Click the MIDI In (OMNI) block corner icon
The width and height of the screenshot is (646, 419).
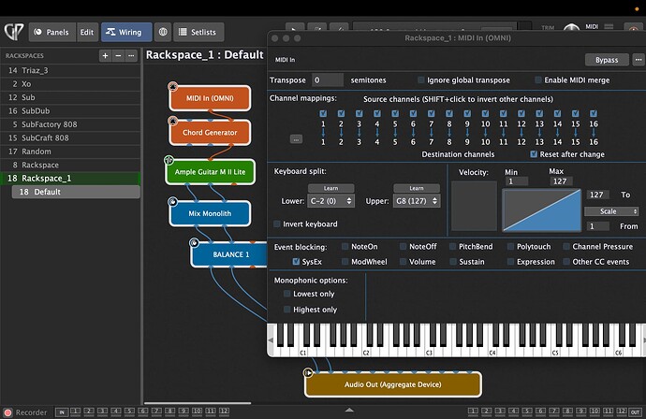[172, 86]
